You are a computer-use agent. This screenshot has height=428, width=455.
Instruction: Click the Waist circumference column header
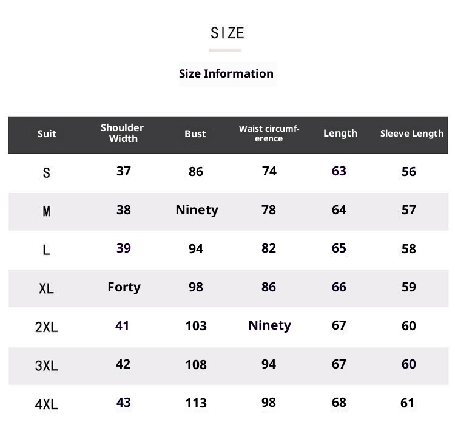269,134
